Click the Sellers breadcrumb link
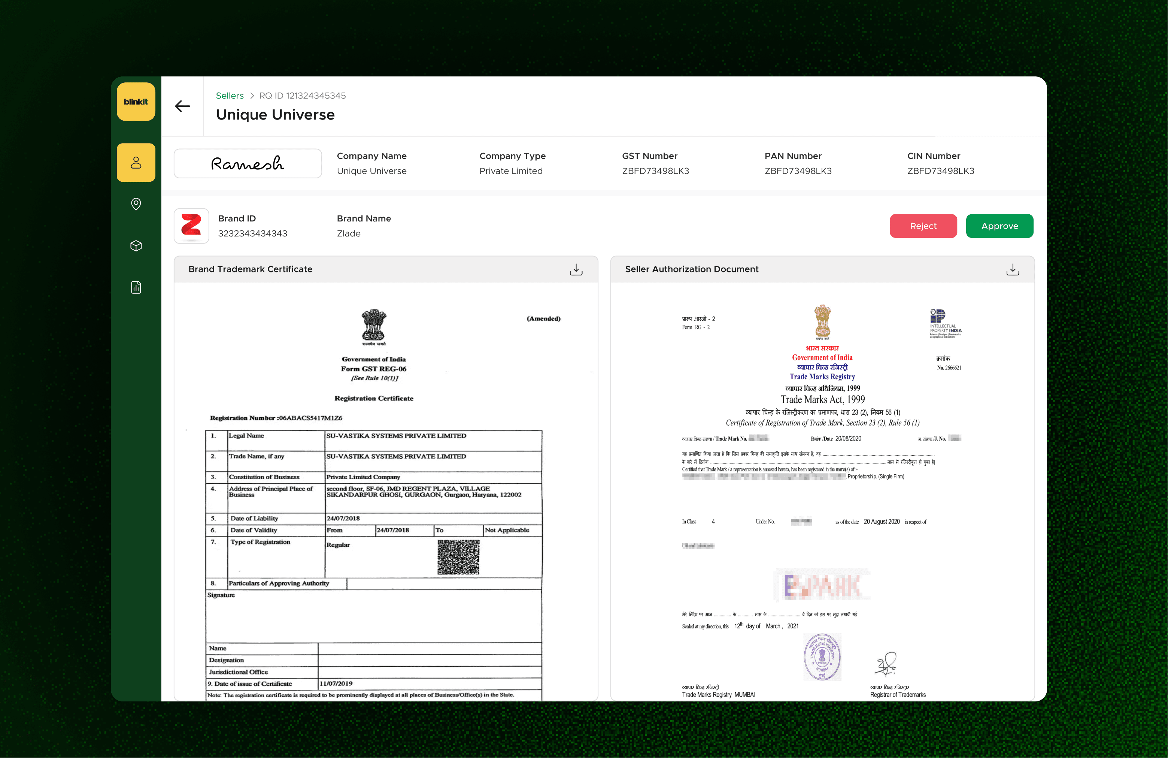Viewport: 1168px width, 758px height. click(x=230, y=96)
